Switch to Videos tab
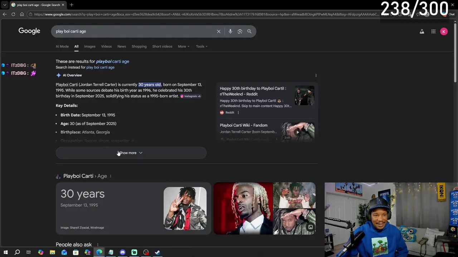 coord(106,46)
